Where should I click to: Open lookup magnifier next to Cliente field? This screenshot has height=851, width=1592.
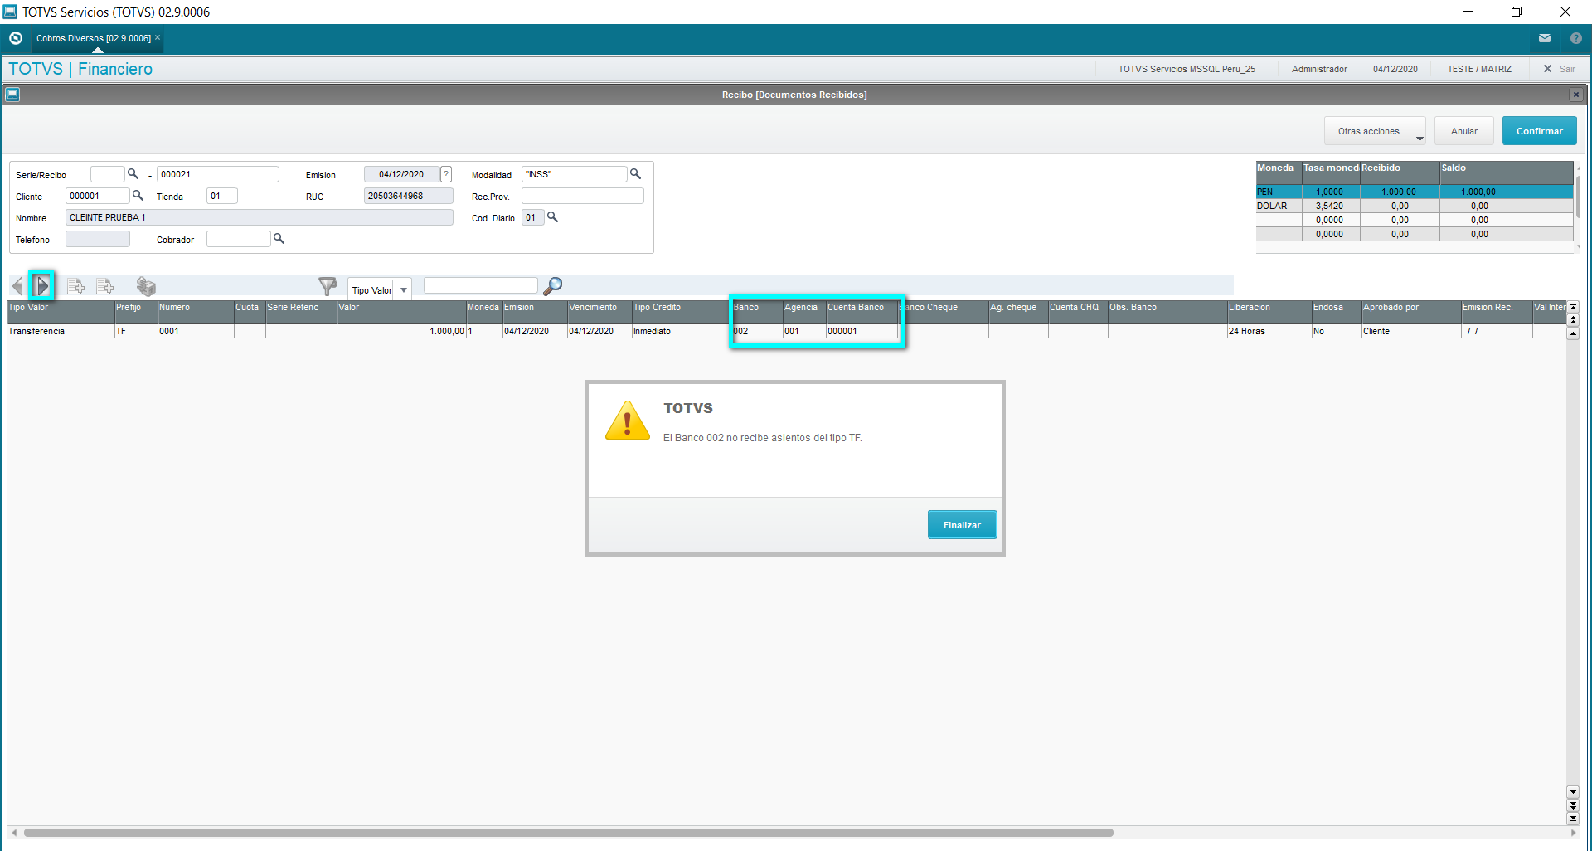[x=138, y=196]
